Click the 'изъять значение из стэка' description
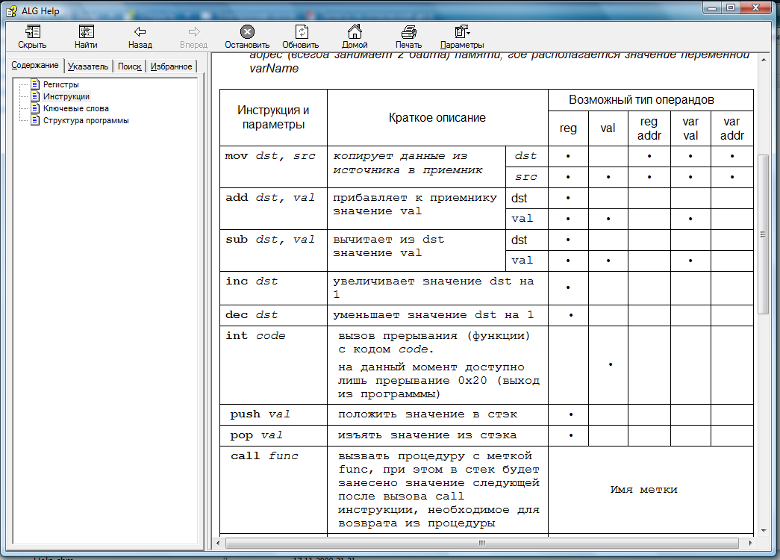Screen dimensions: 780x560 tap(427, 435)
